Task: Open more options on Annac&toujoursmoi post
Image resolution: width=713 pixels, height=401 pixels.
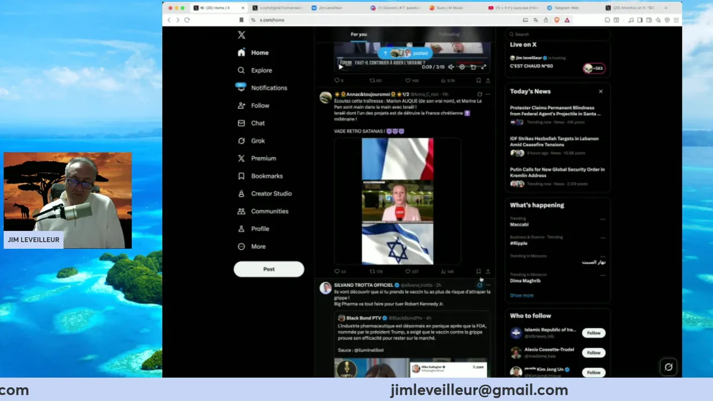Action: pos(488,94)
